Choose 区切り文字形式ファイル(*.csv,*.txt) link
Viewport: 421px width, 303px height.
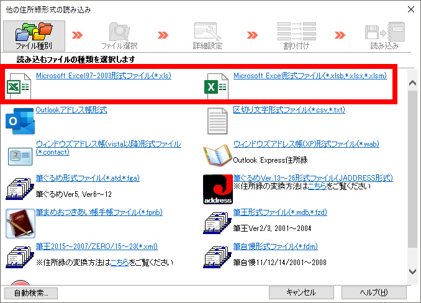click(289, 110)
